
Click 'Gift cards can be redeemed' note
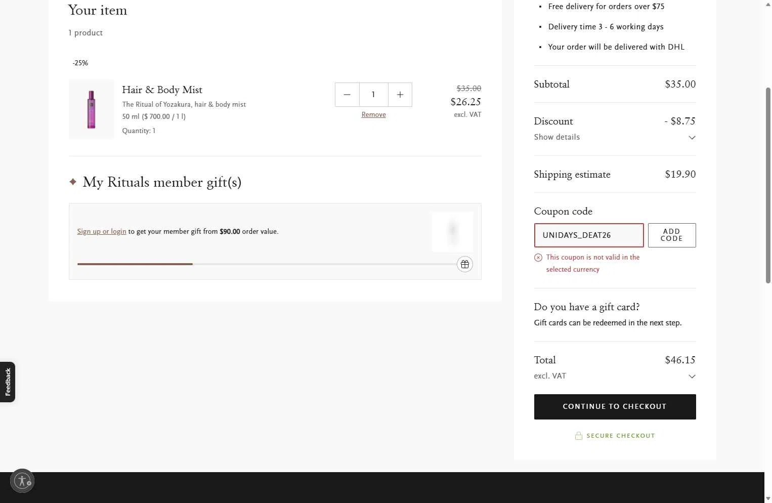point(608,323)
